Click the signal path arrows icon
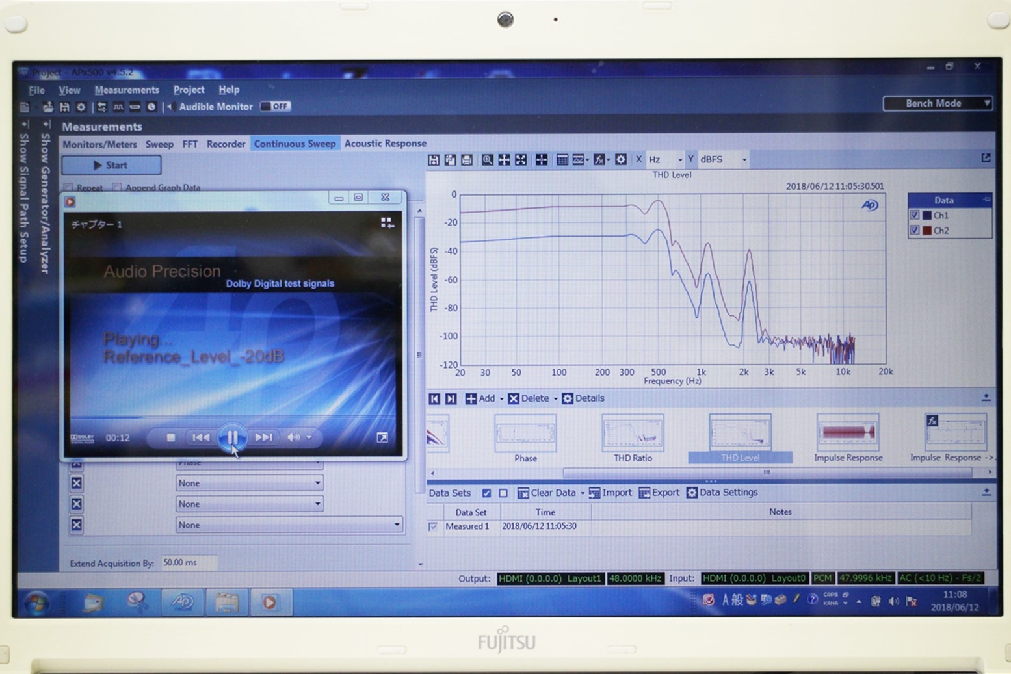The image size is (1011, 674). [102, 107]
